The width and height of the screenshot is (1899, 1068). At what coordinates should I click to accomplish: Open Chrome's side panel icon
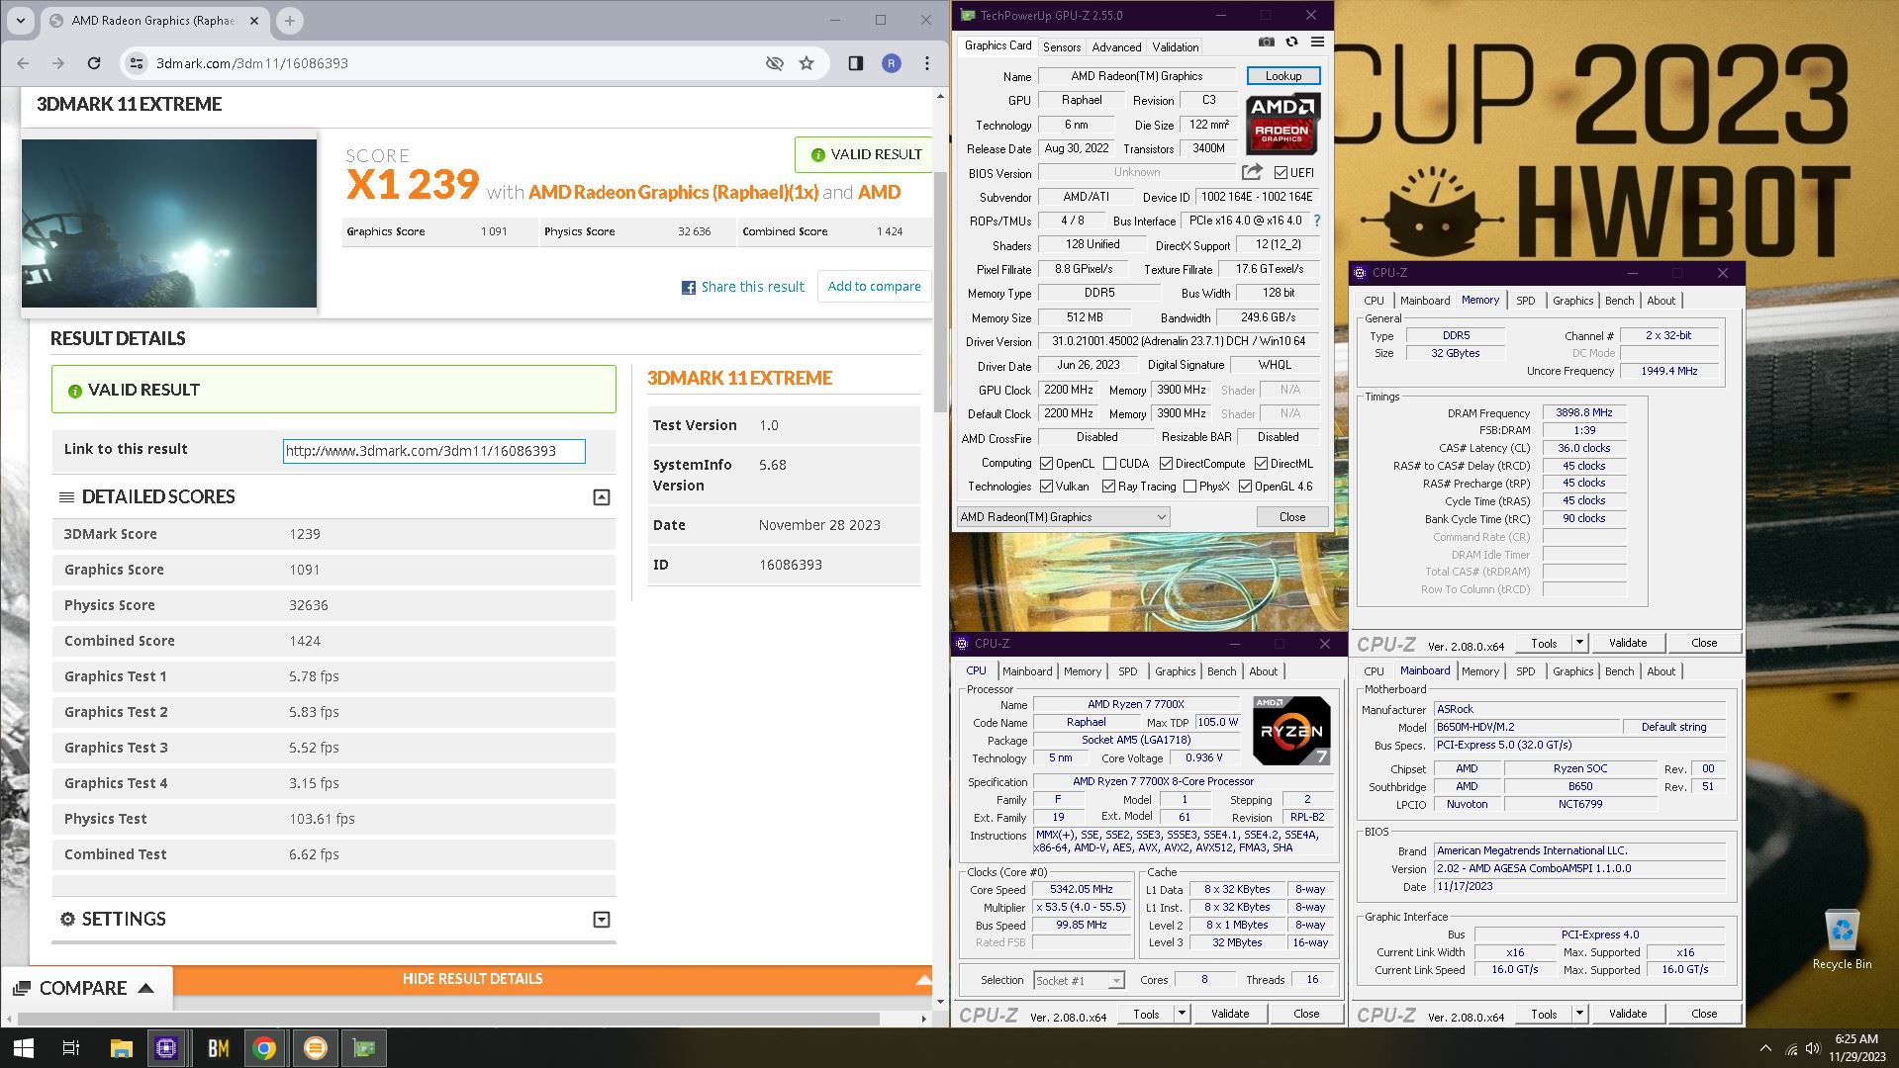(856, 63)
